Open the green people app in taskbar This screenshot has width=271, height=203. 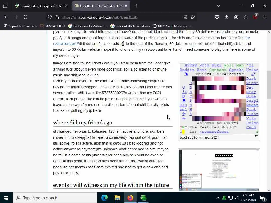pyautogui.click(x=143, y=198)
